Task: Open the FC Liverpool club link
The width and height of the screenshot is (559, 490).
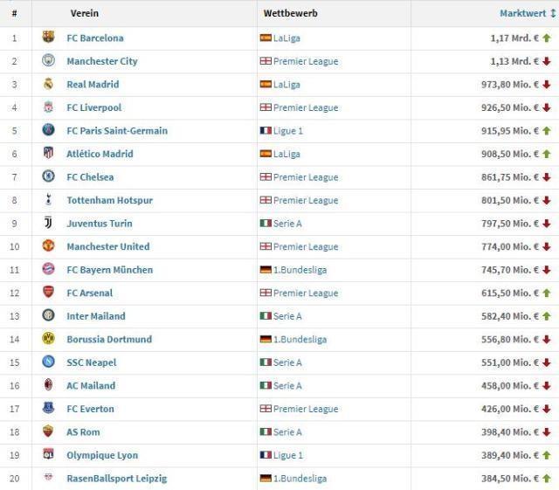Action: click(93, 107)
